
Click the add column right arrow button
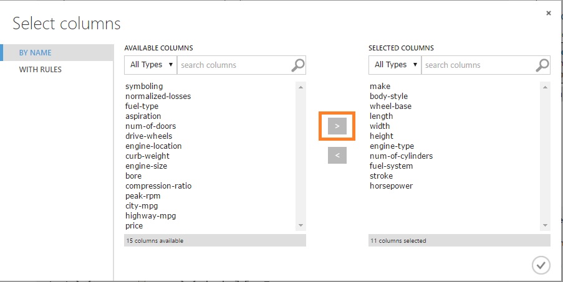337,126
